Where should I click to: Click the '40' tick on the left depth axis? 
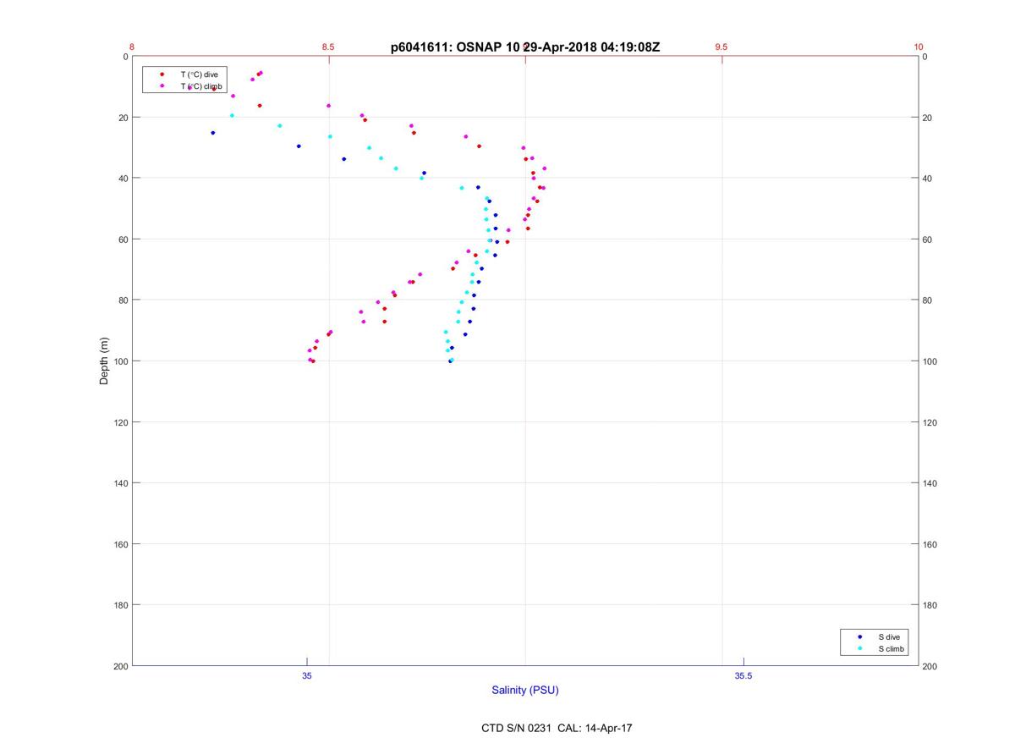tap(123, 179)
